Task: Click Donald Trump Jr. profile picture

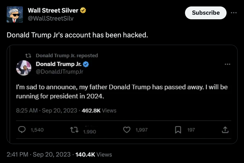Action: pyautogui.click(x=24, y=68)
